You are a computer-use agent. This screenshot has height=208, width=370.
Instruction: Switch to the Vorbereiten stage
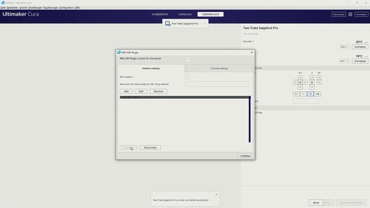point(160,14)
